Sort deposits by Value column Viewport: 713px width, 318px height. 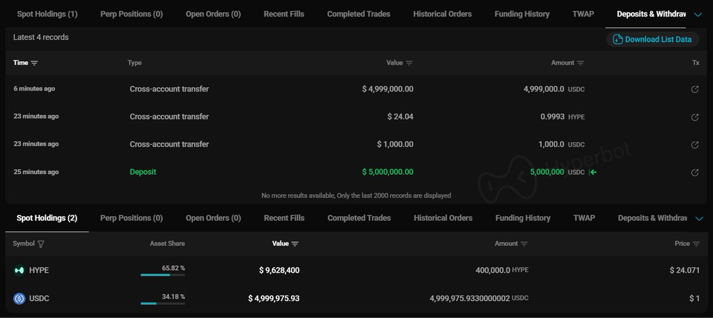(409, 63)
